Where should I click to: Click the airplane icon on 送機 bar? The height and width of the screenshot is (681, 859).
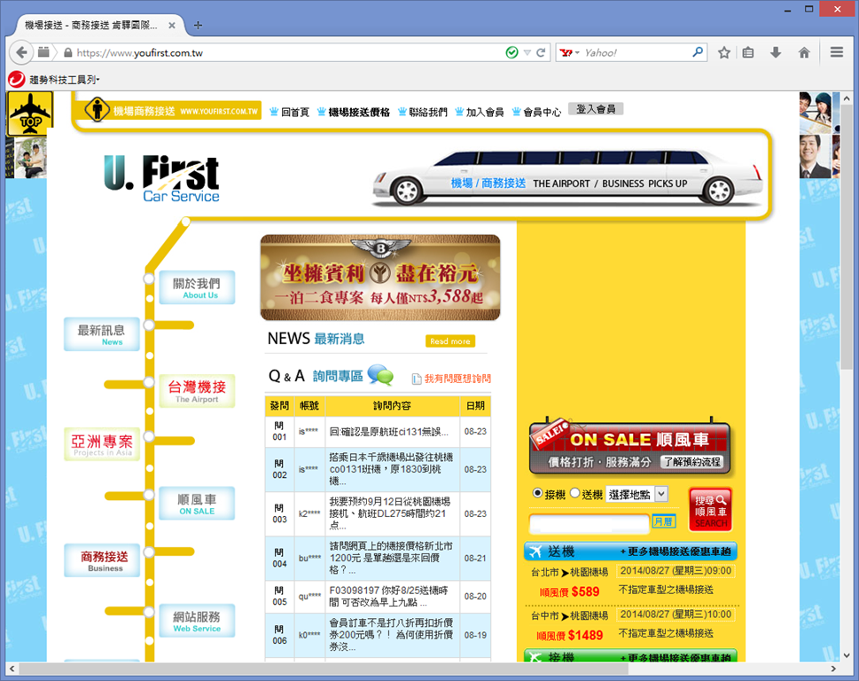coord(535,552)
